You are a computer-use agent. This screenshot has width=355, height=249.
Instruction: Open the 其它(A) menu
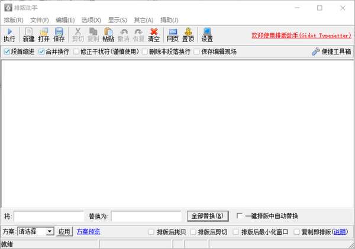click(144, 20)
